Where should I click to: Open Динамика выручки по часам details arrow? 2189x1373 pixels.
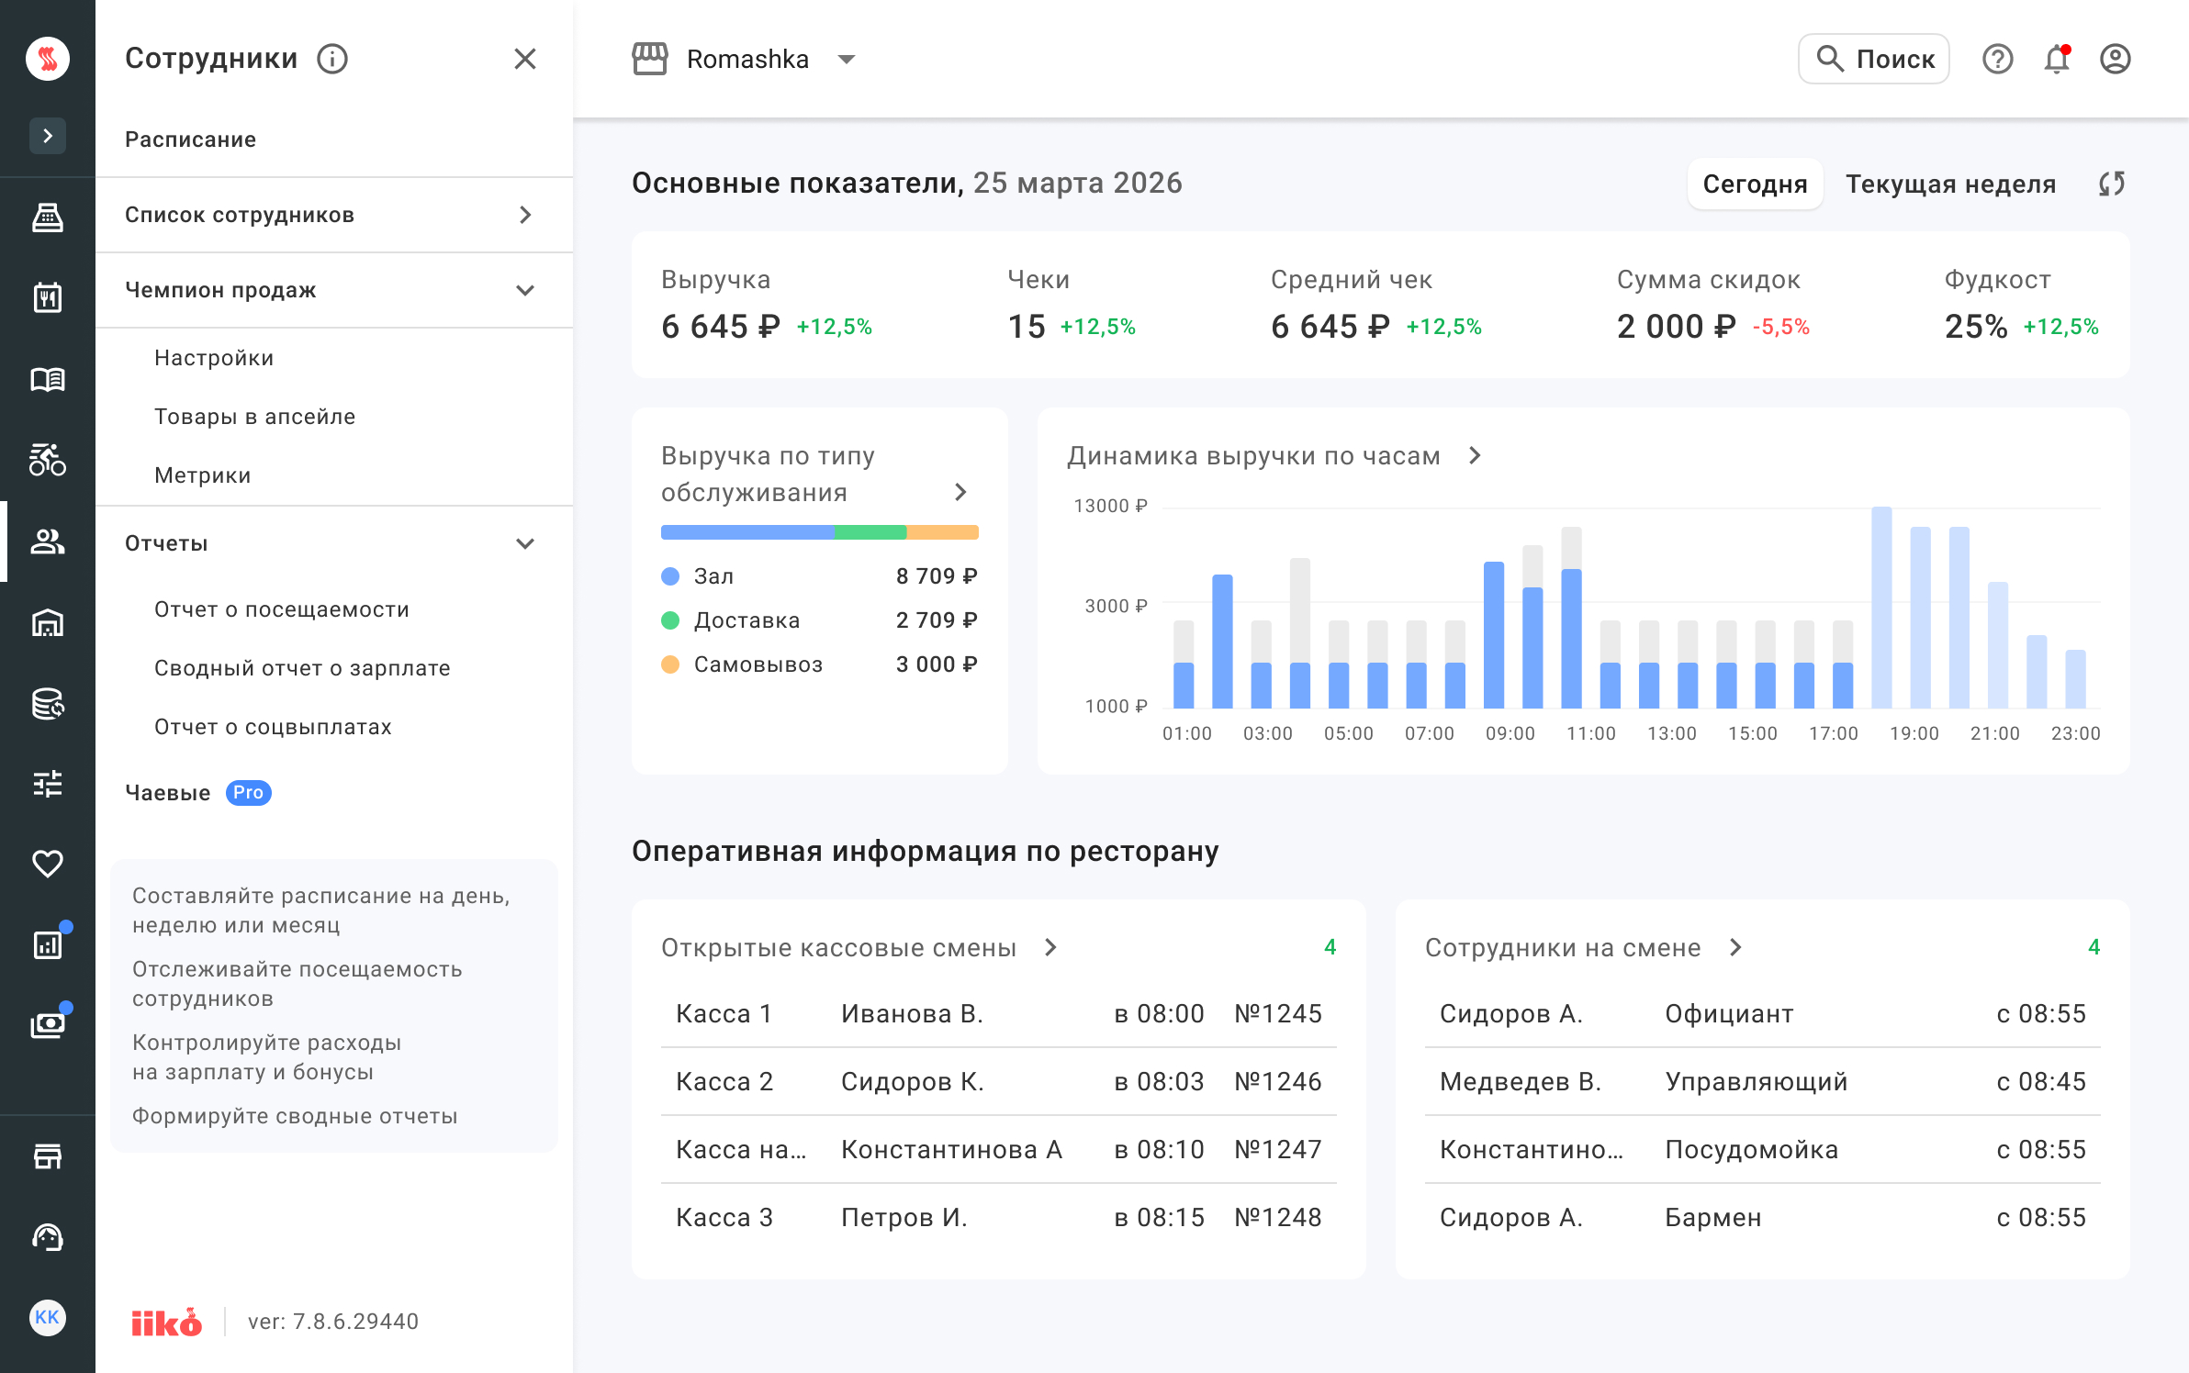pos(1475,455)
